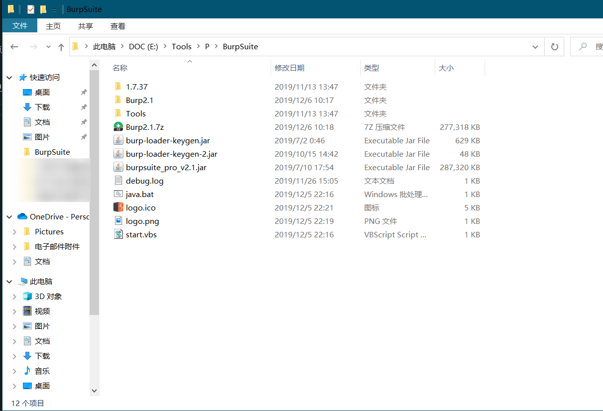Click the 1.7.37 folder icon
Screen dimensions: 603x411
118,87
